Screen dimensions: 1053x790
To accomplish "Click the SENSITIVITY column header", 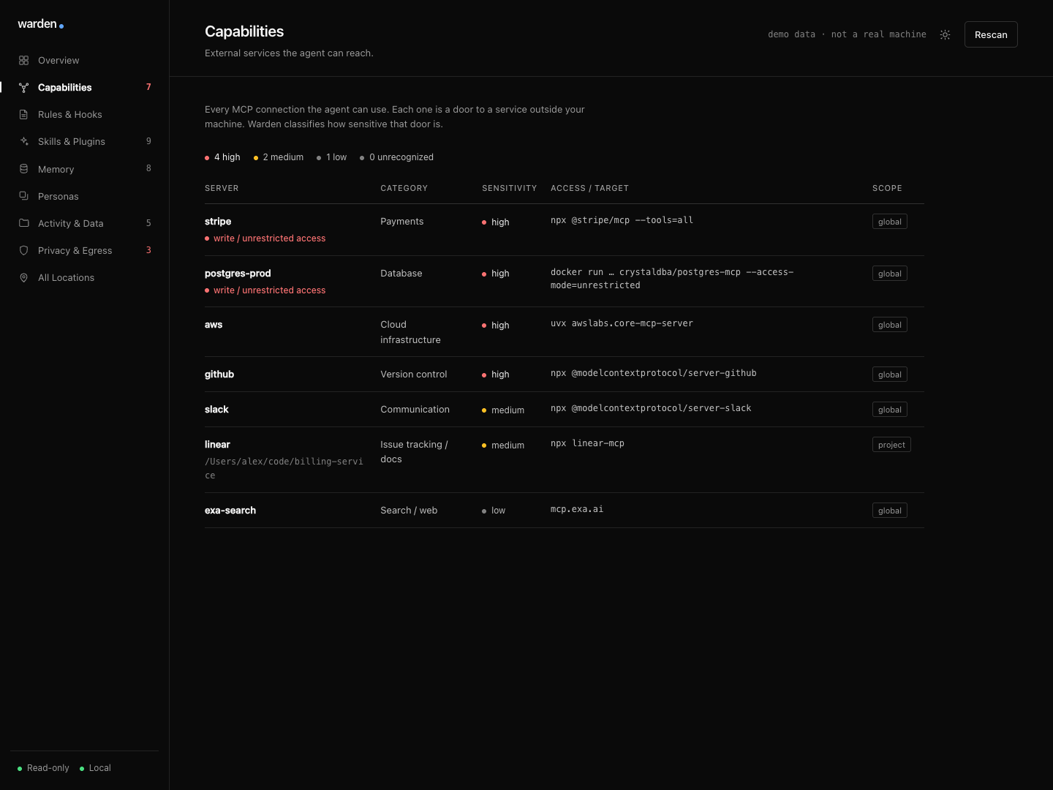I will pos(509,188).
